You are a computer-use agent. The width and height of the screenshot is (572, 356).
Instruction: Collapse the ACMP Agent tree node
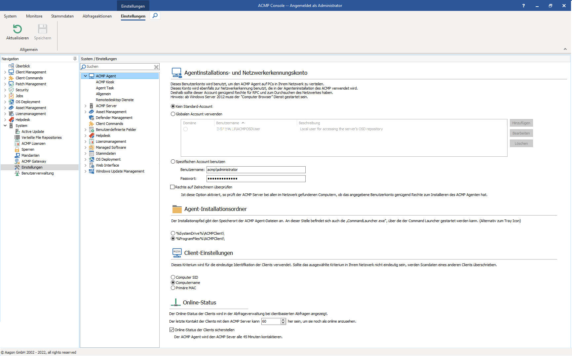(x=85, y=76)
